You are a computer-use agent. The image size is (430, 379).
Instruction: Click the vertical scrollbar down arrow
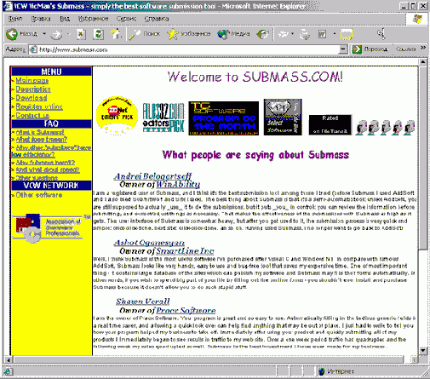point(423,350)
